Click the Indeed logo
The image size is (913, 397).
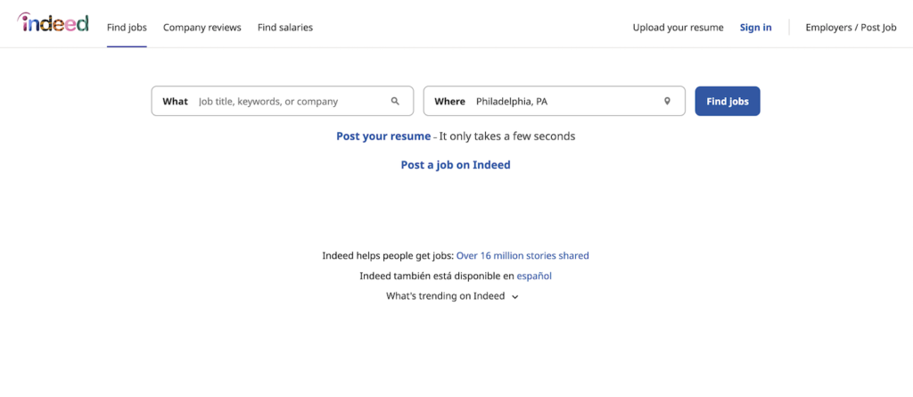(x=53, y=22)
